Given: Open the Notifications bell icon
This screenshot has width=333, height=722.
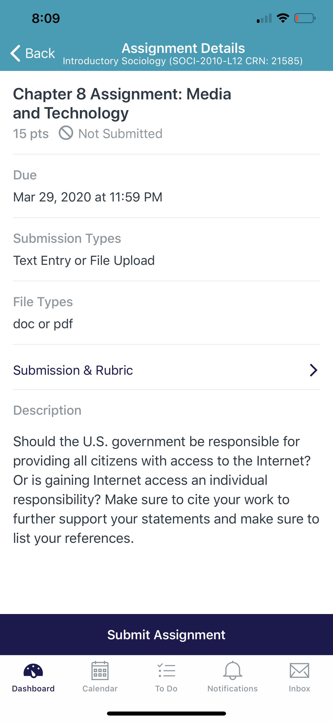Looking at the screenshot, I should [x=232, y=670].
